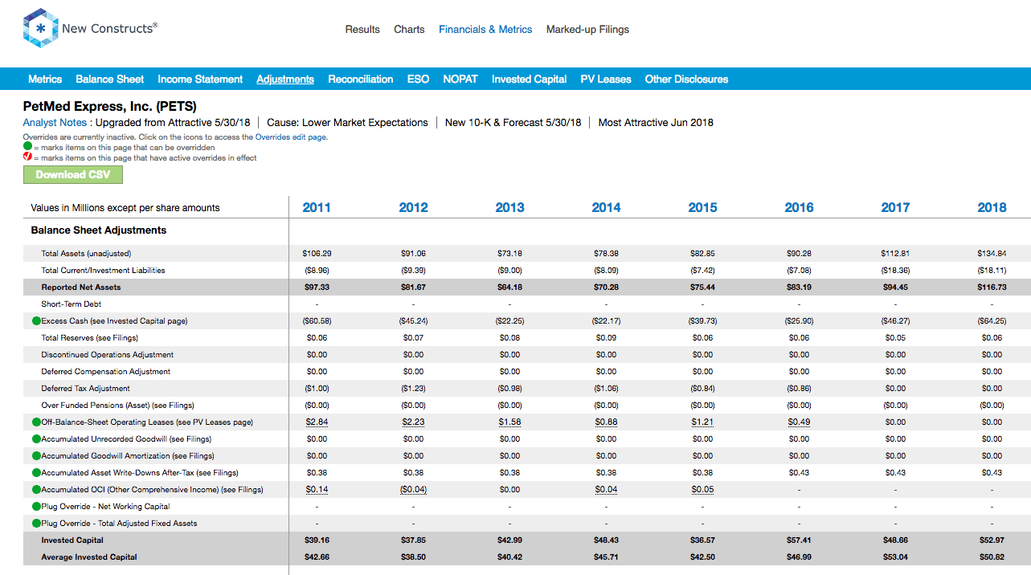The image size is (1031, 575).
Task: Click 2015 operating leases value $1.21
Action: pyautogui.click(x=702, y=422)
